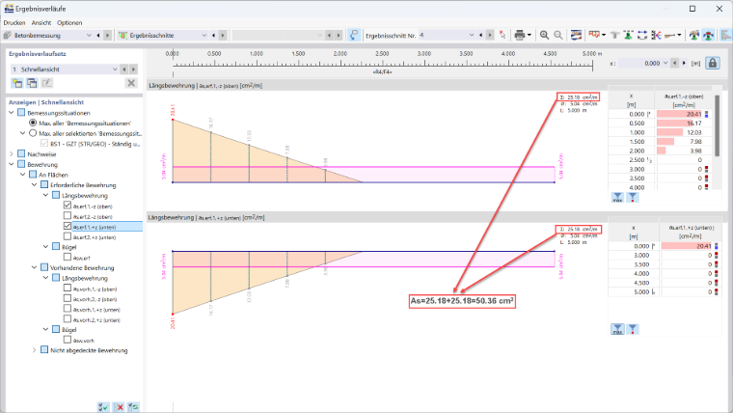The height and width of the screenshot is (413, 733).
Task: Toggle asw,vorh checkbox
Action: click(x=68, y=340)
